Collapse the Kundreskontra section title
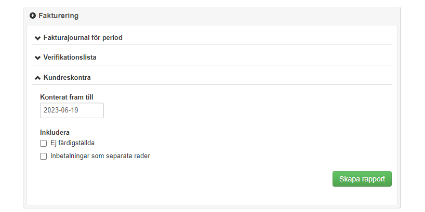 point(67,78)
